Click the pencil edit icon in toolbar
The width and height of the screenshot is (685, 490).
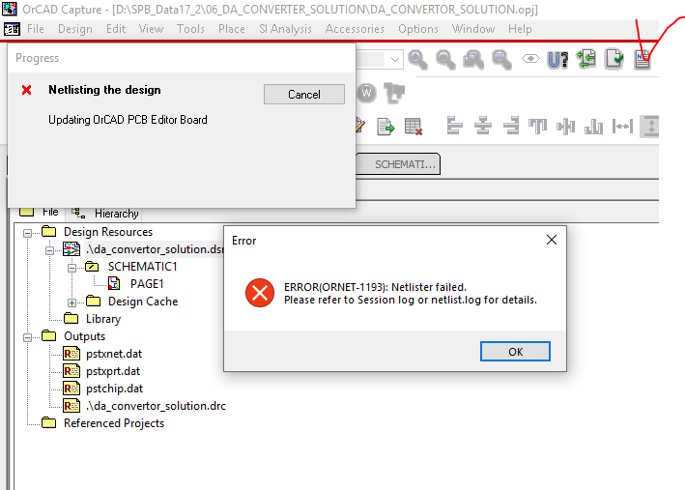(x=360, y=126)
